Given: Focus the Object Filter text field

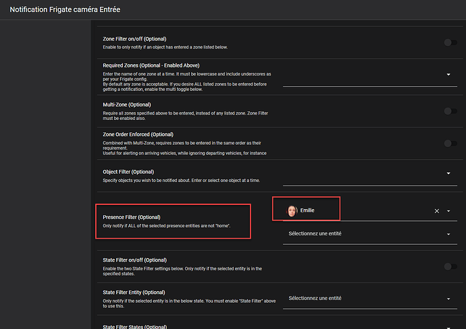Looking at the screenshot, I should [x=361, y=175].
